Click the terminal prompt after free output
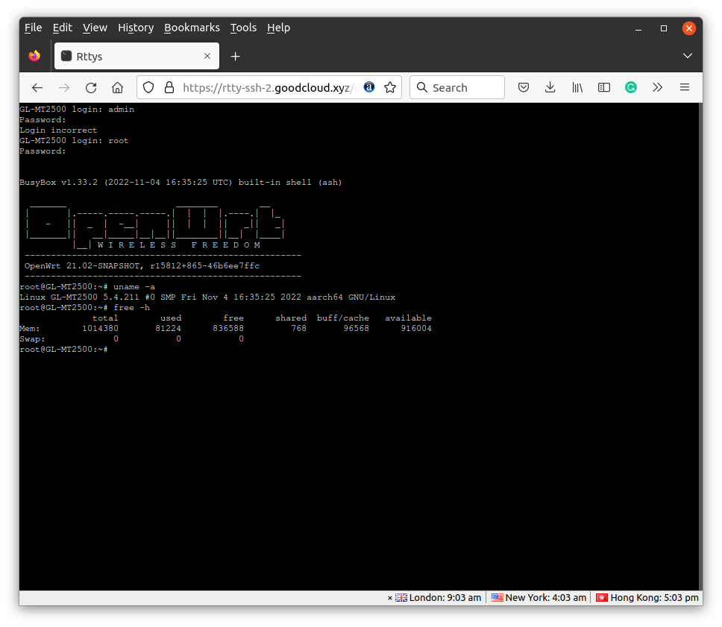722x627 pixels. tap(63, 350)
